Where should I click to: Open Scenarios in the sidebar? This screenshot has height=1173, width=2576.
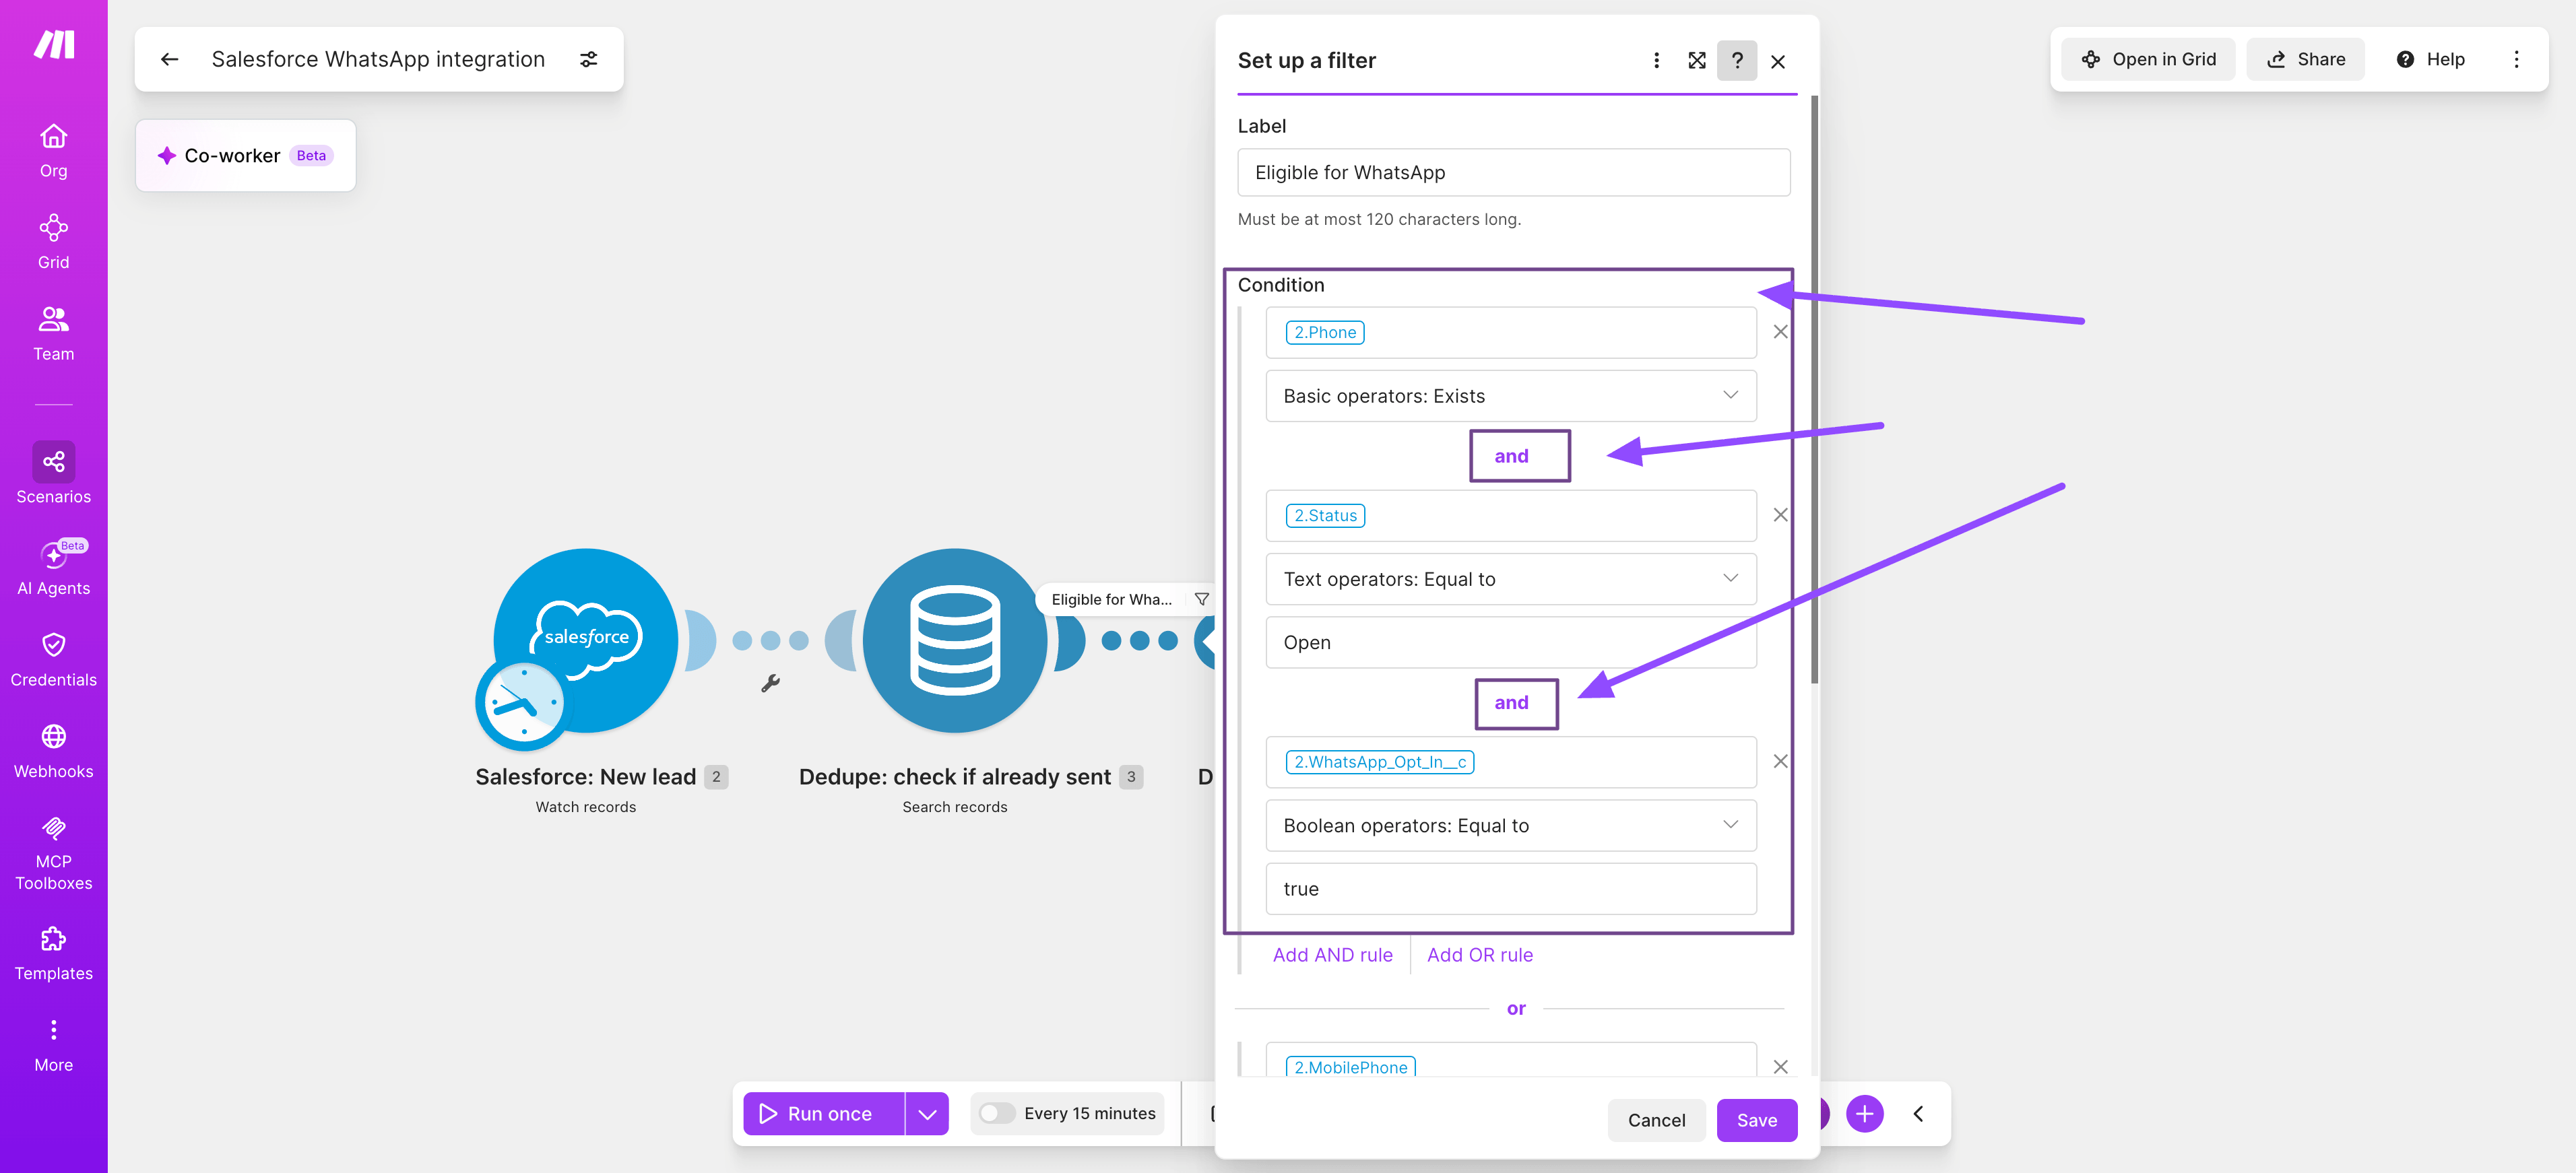53,474
